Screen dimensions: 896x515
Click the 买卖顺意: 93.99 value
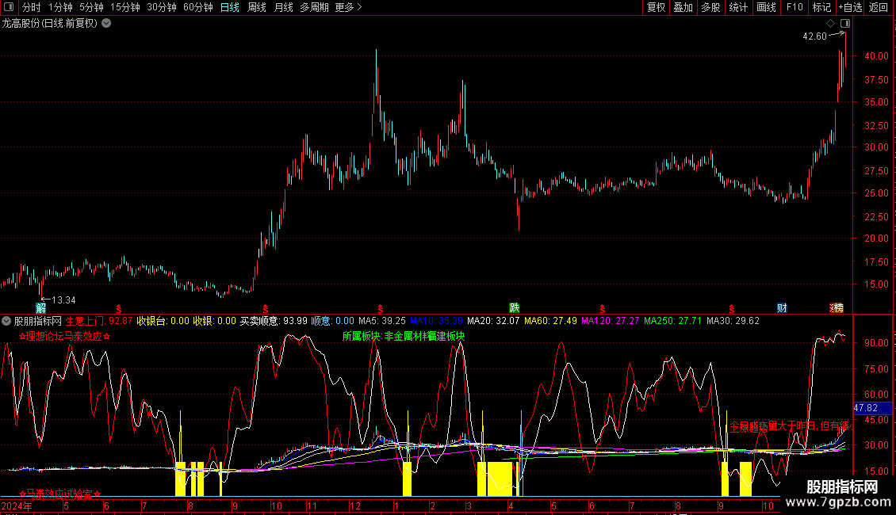273,321
